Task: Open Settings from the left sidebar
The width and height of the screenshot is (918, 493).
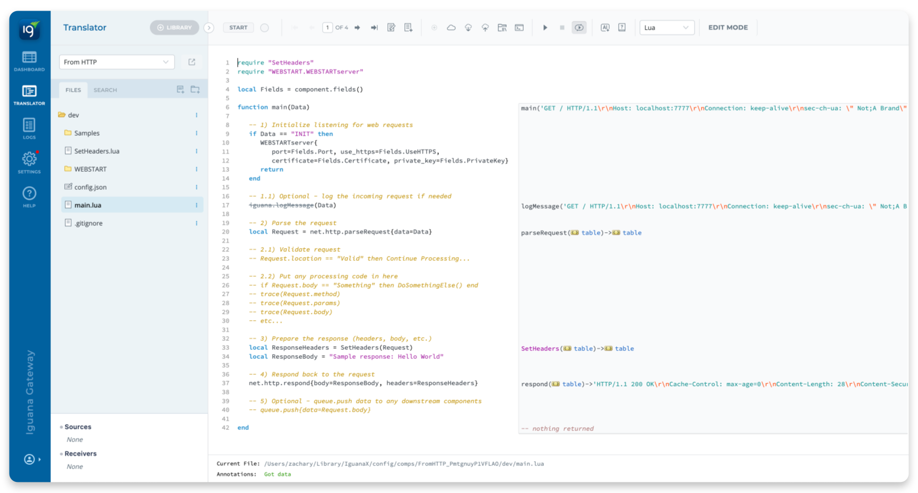Action: click(x=29, y=161)
